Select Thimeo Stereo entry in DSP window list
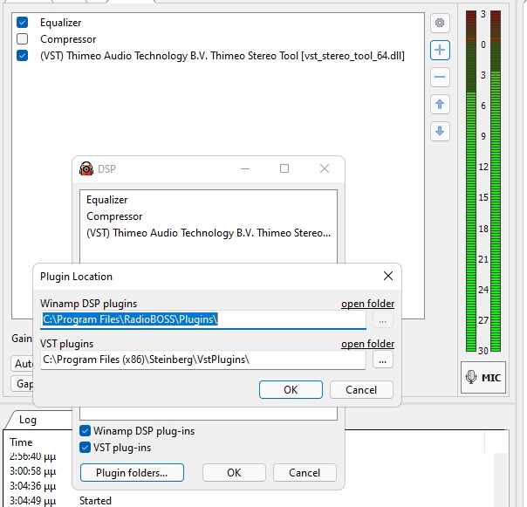This screenshot has width=527, height=507. click(x=209, y=233)
